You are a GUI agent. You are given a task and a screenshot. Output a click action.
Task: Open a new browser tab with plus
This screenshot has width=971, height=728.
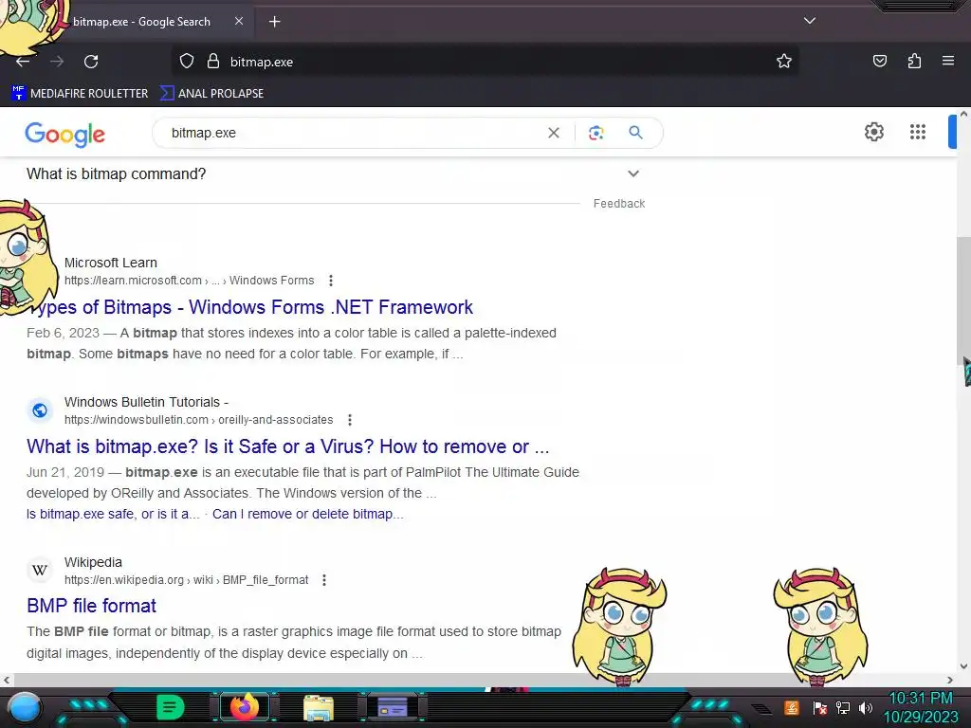(x=274, y=22)
